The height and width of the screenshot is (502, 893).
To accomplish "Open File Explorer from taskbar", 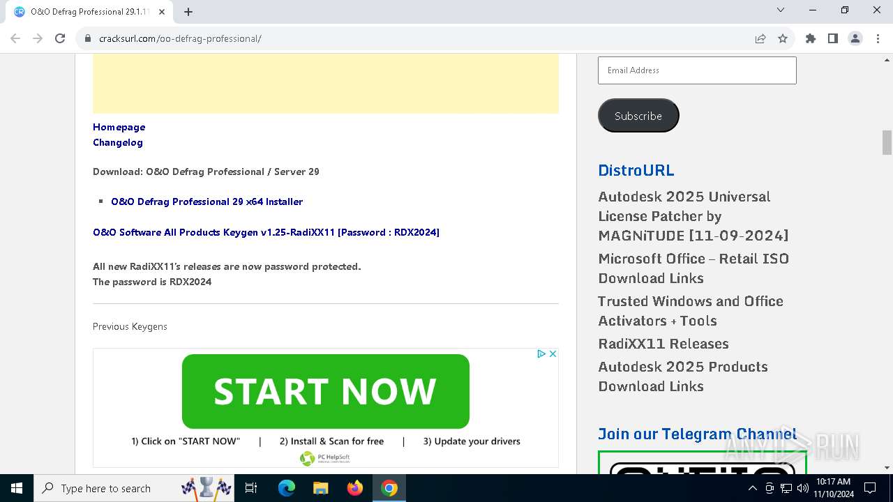I will tap(321, 488).
